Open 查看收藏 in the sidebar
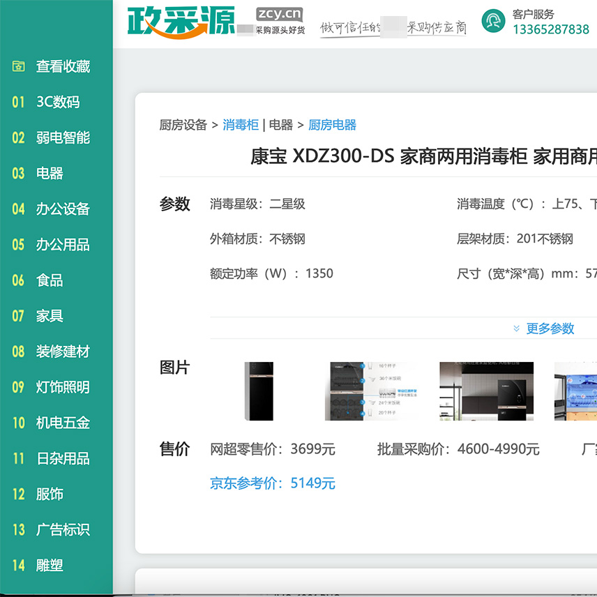The width and height of the screenshot is (597, 597). (63, 67)
